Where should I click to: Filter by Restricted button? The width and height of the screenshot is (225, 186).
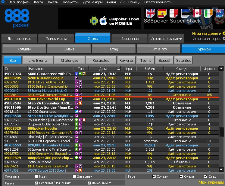[101, 60]
